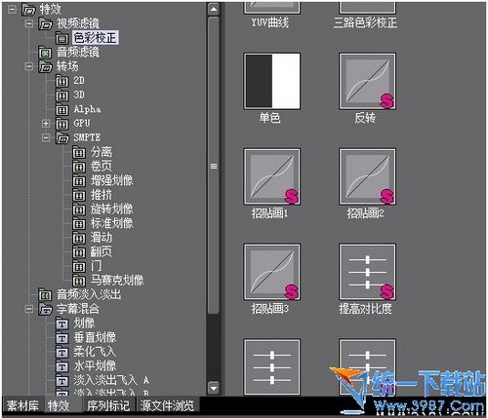The height and width of the screenshot is (419, 488).
Task: Click the tree scrollbar up arrow
Action: click(x=214, y=9)
